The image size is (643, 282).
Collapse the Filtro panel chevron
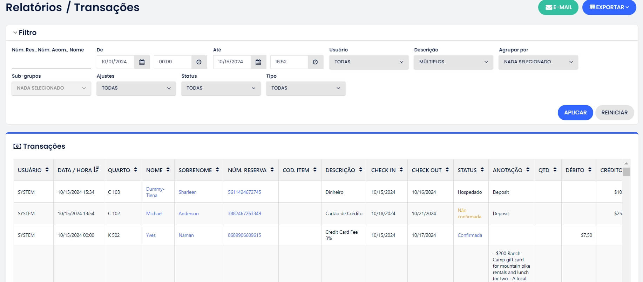[x=15, y=33]
